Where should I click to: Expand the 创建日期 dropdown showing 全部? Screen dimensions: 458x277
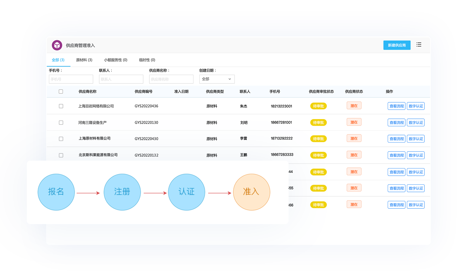point(217,79)
